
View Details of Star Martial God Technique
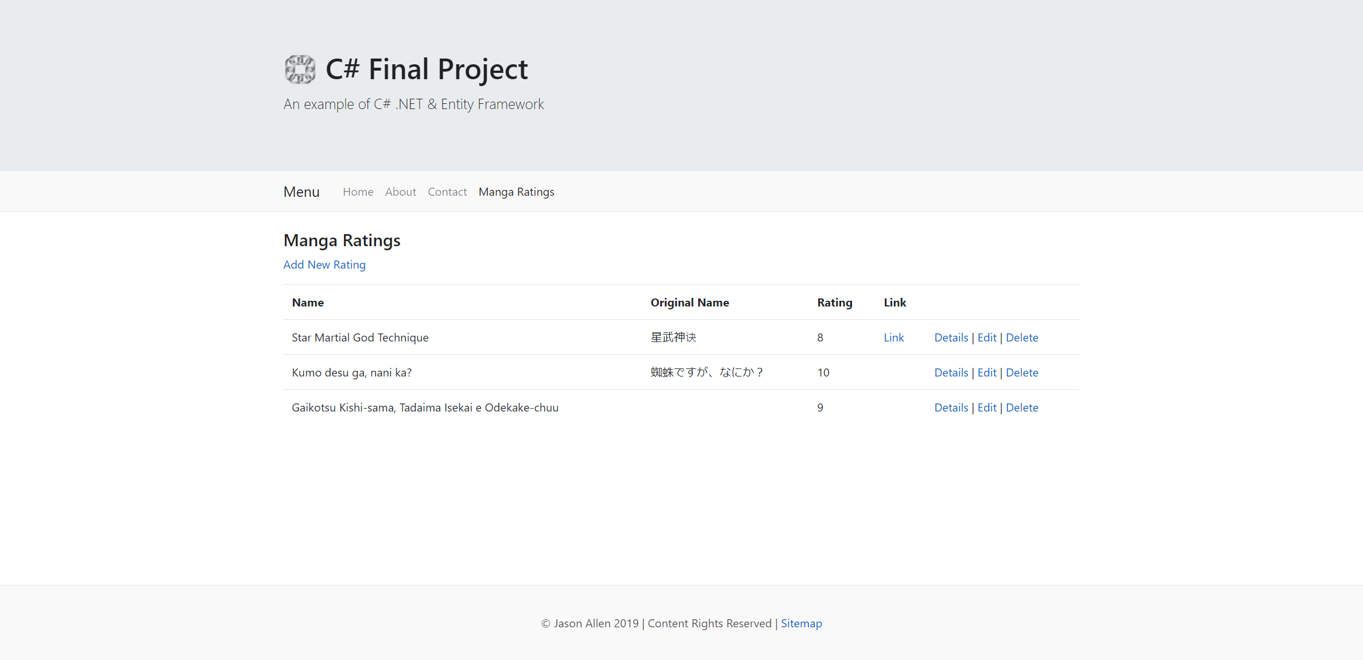point(951,337)
